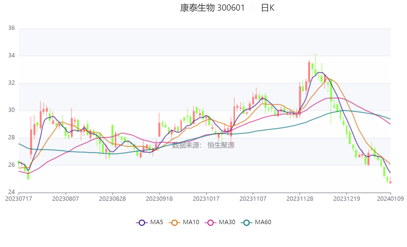The height and width of the screenshot is (247, 407).
Task: Click the 20231107 x-axis date label
Action: 253,199
